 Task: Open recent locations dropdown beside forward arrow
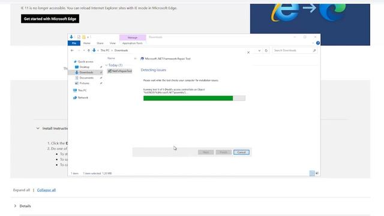pyautogui.click(x=84, y=50)
